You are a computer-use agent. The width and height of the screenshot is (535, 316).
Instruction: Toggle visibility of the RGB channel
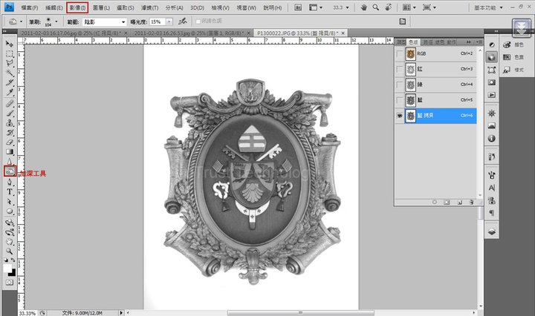tap(399, 54)
